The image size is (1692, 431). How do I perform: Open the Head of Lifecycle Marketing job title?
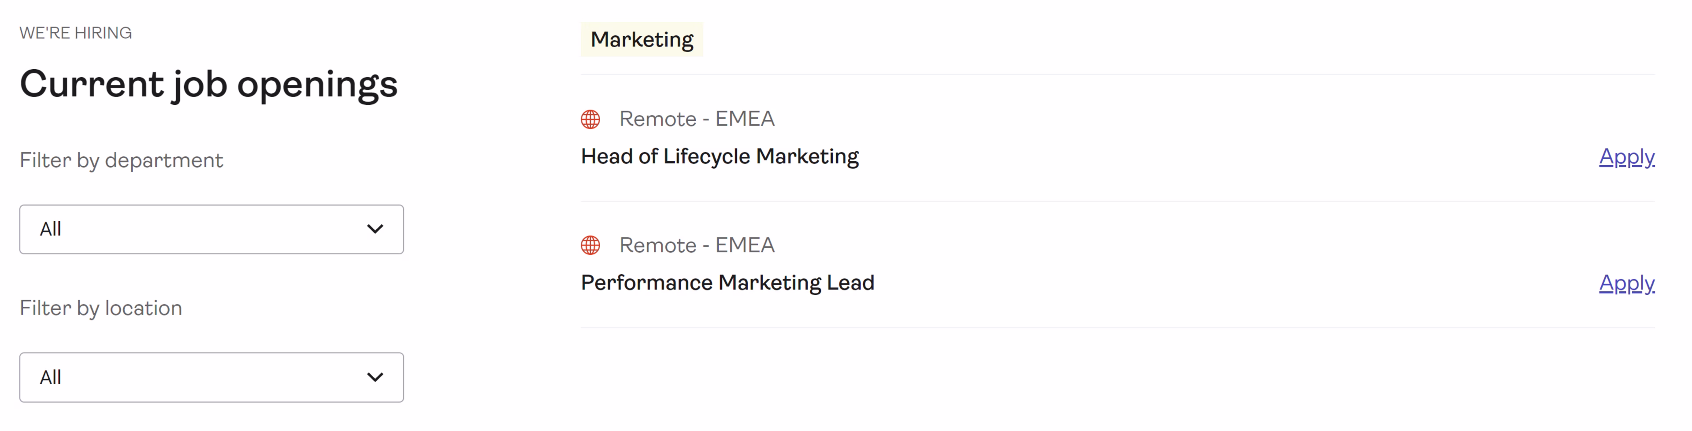click(720, 156)
